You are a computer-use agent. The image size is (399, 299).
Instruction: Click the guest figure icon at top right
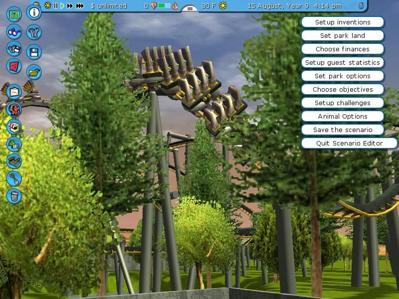tap(361, 5)
